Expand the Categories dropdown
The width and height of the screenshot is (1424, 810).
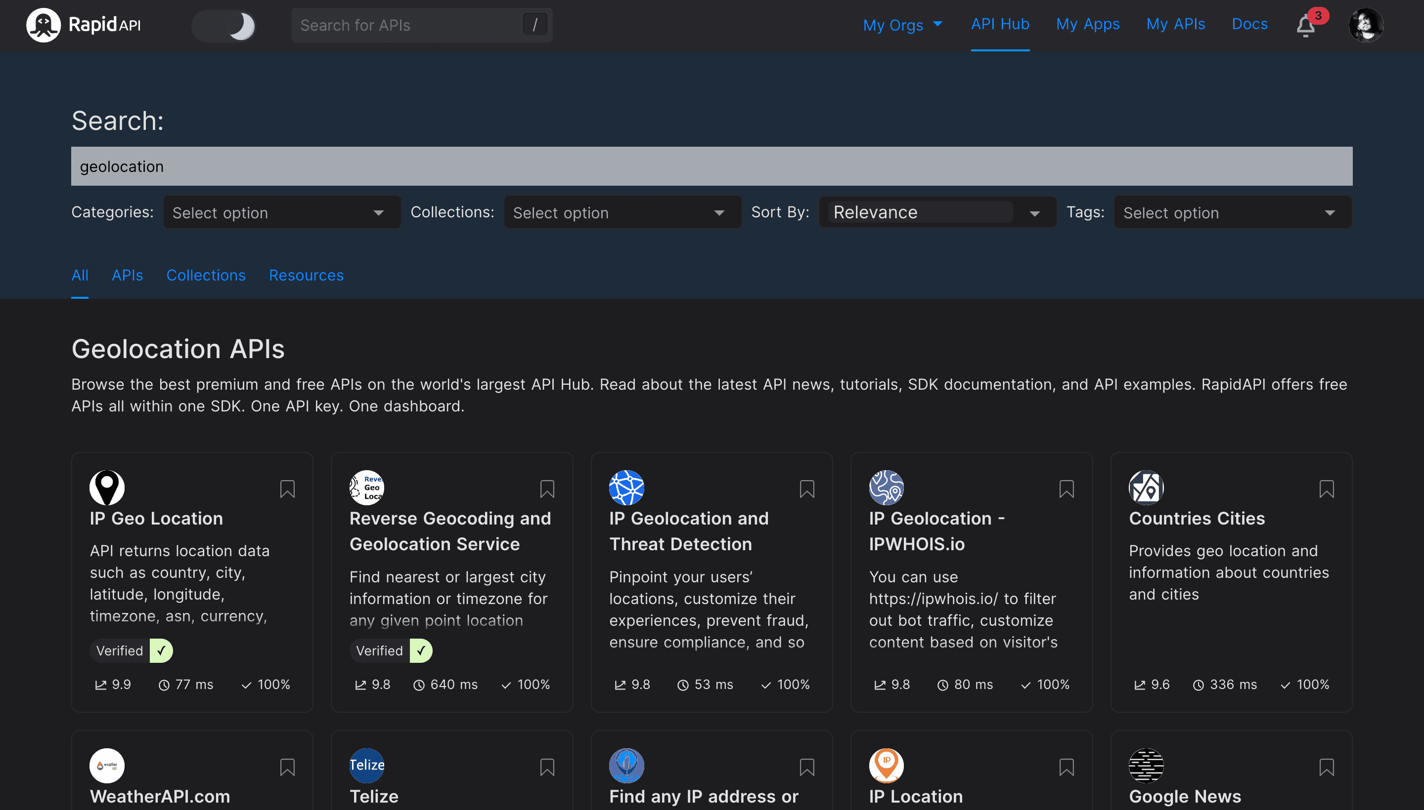pyautogui.click(x=278, y=212)
